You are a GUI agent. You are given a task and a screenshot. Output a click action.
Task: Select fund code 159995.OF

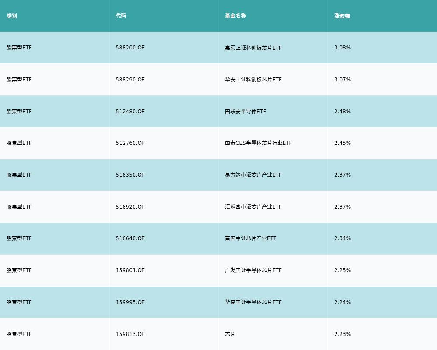pyautogui.click(x=130, y=302)
